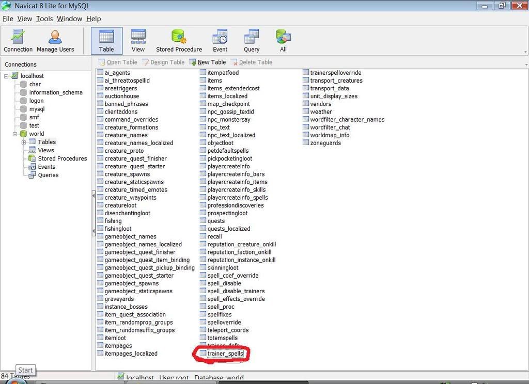Select the zoneguards table icon
This screenshot has height=384, width=529.
(x=306, y=142)
